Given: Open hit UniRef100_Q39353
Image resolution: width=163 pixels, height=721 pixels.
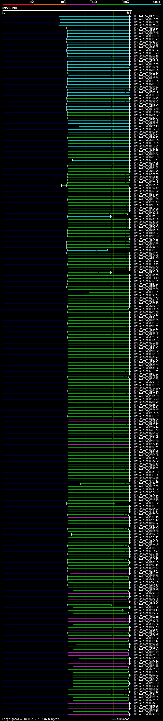Looking at the screenshot, I should tap(146, 28).
